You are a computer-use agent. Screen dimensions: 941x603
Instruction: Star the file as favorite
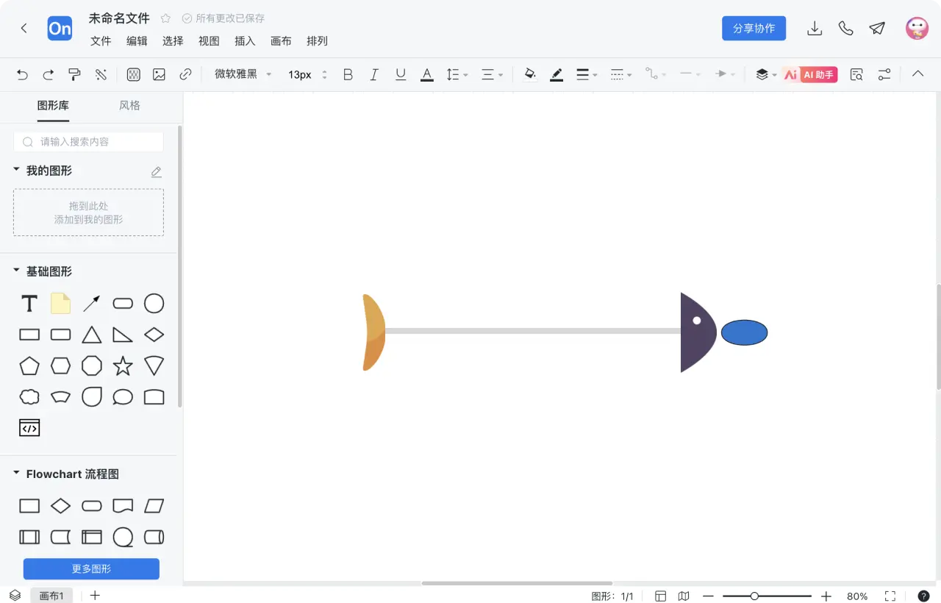(x=165, y=18)
